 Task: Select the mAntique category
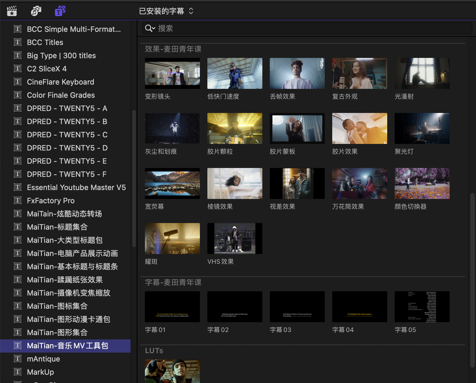(65, 359)
